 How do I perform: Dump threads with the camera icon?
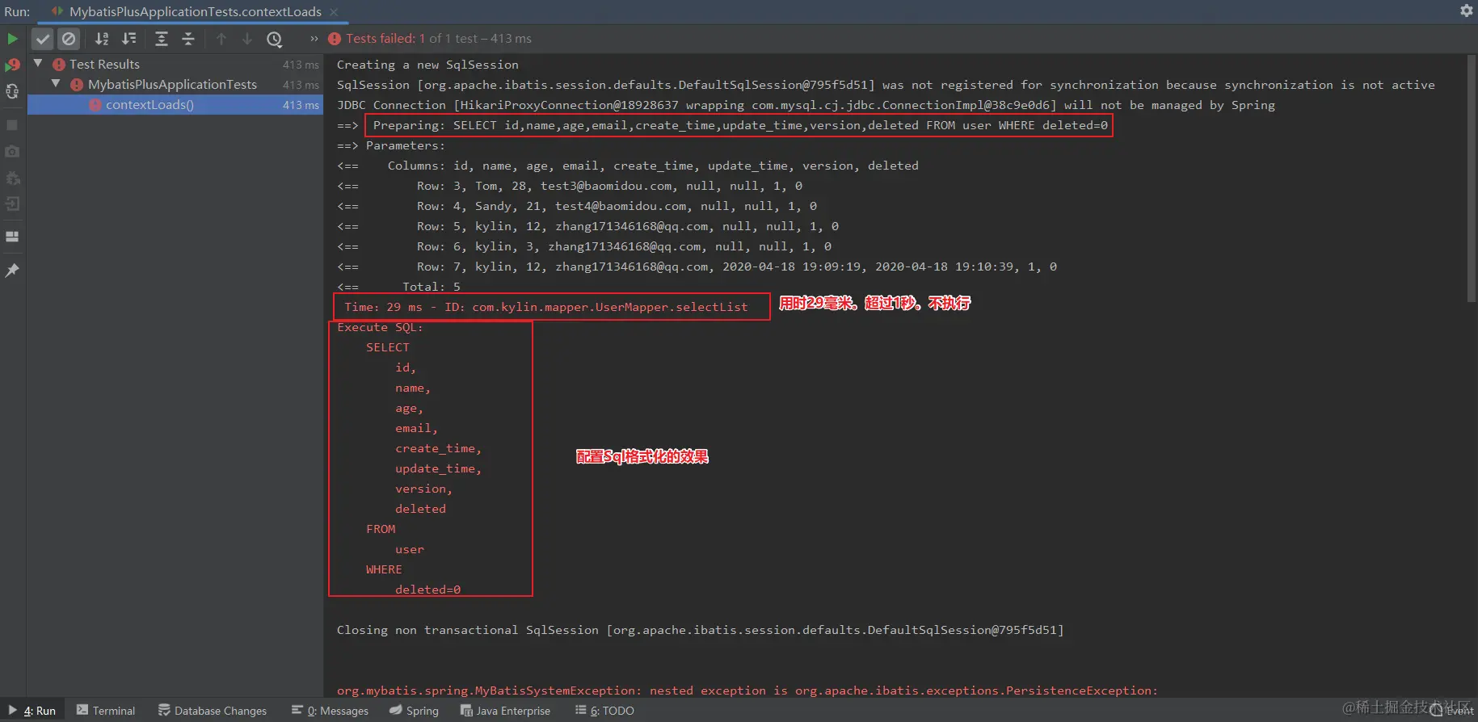tap(12, 152)
